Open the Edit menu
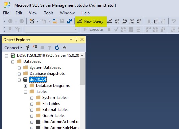This screenshot has height=129, width=179. pos(19,13)
